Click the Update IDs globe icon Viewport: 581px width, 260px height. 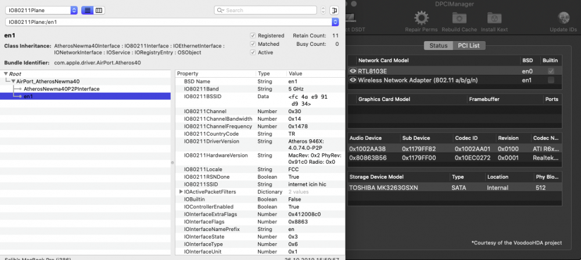(x=564, y=18)
